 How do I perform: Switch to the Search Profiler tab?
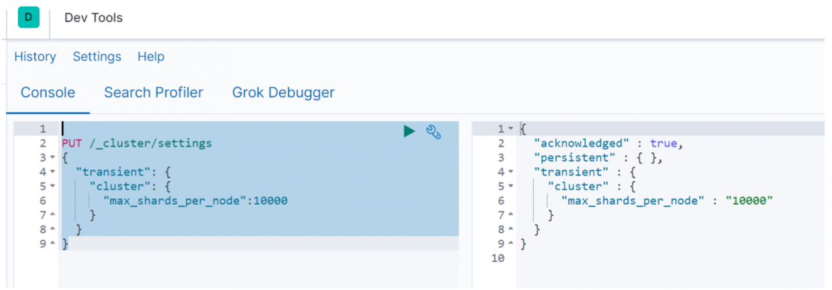click(153, 92)
